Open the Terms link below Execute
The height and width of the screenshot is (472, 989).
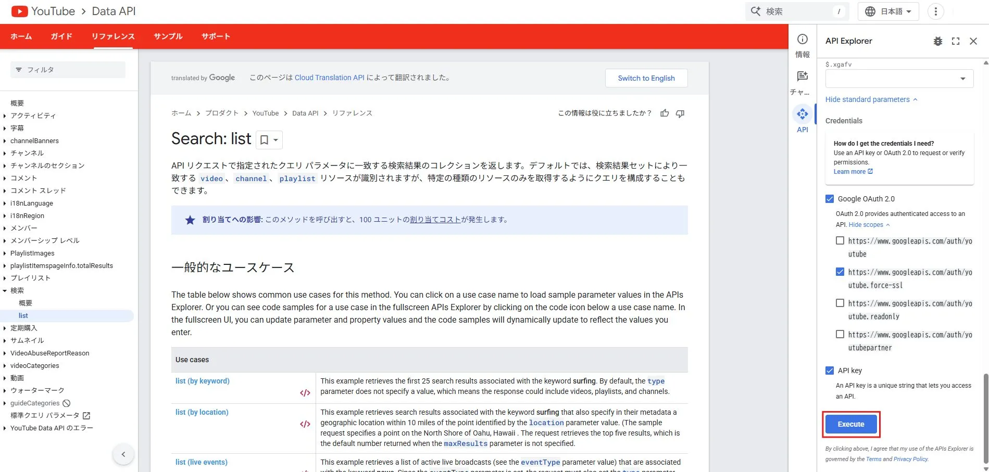click(874, 459)
